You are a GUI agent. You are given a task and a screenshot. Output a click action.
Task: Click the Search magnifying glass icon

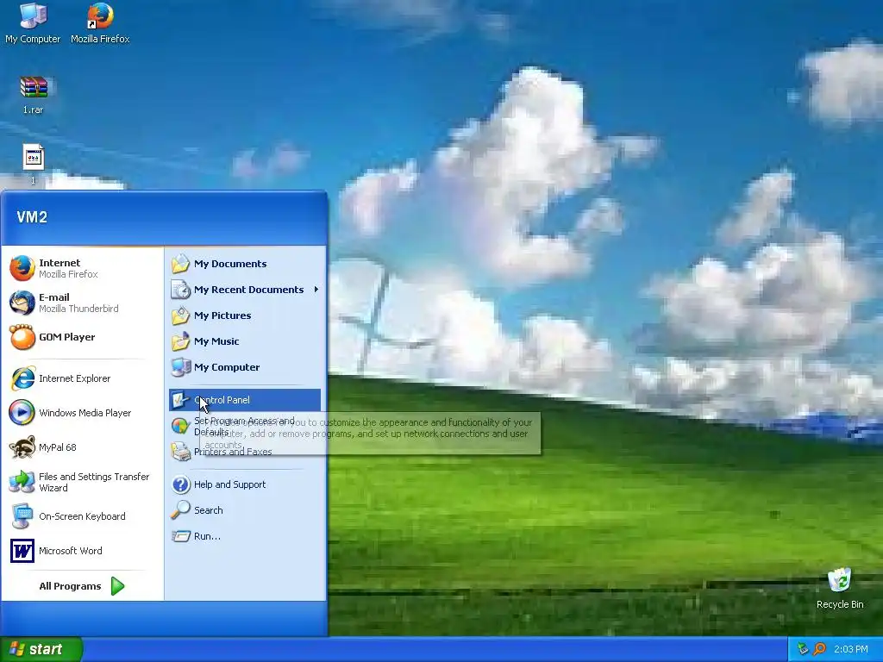[x=181, y=510]
